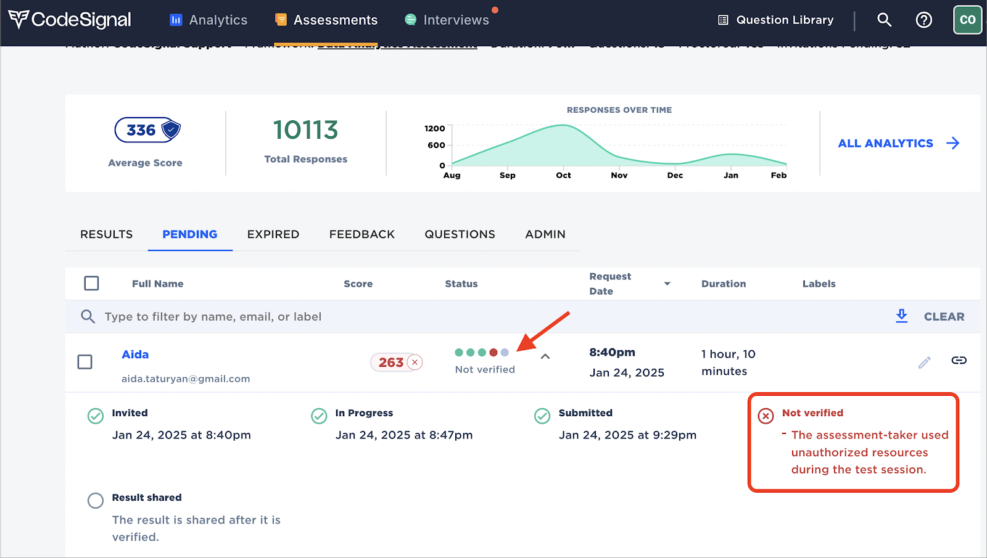Select the checkbox for Aida's row

point(85,361)
